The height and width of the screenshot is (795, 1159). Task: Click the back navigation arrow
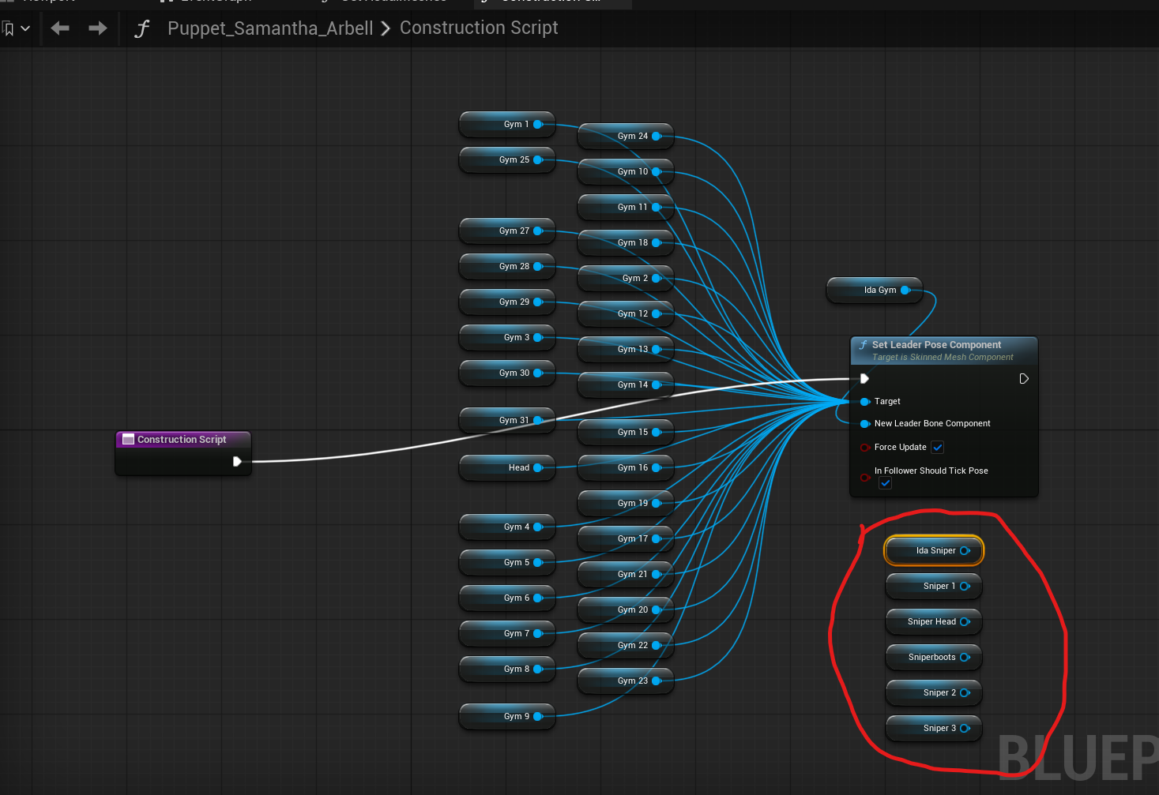[x=60, y=28]
